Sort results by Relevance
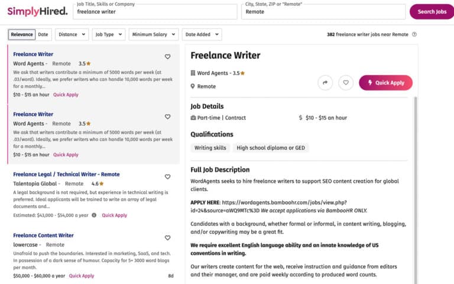 coord(22,34)
